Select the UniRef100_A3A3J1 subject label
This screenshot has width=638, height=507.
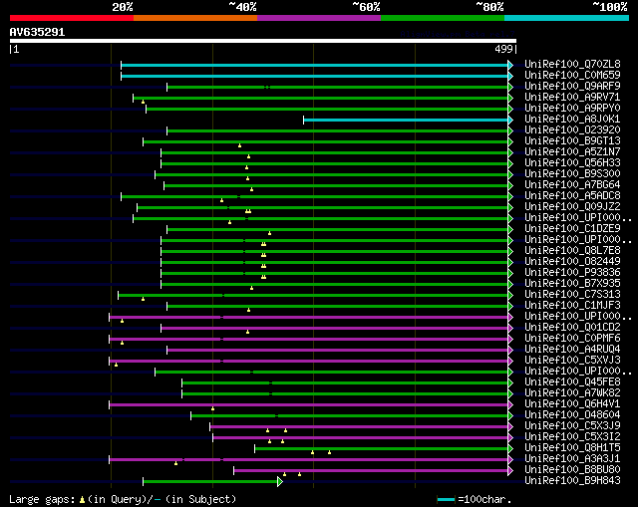tap(572, 459)
